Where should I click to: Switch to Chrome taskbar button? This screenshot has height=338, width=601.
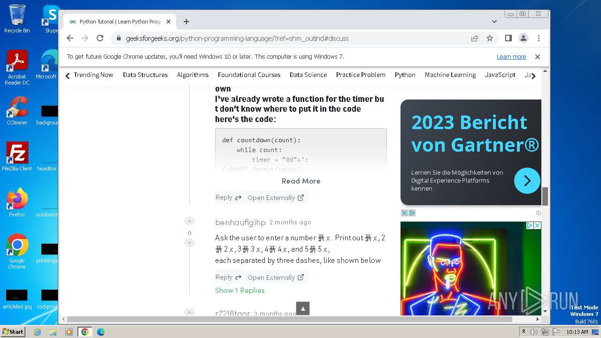85,332
